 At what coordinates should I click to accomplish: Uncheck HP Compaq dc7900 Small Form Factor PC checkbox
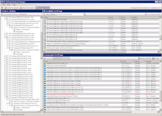coord(10,103)
